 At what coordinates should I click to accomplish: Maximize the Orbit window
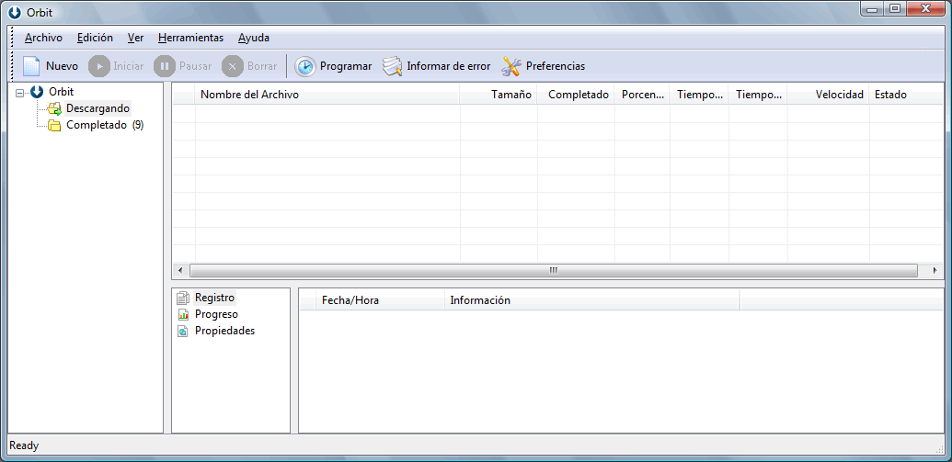pos(894,8)
